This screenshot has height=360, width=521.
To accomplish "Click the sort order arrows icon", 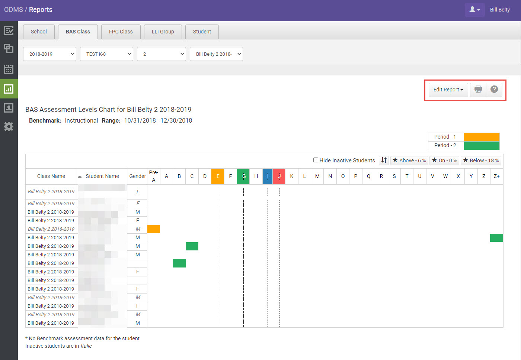I will tap(384, 160).
